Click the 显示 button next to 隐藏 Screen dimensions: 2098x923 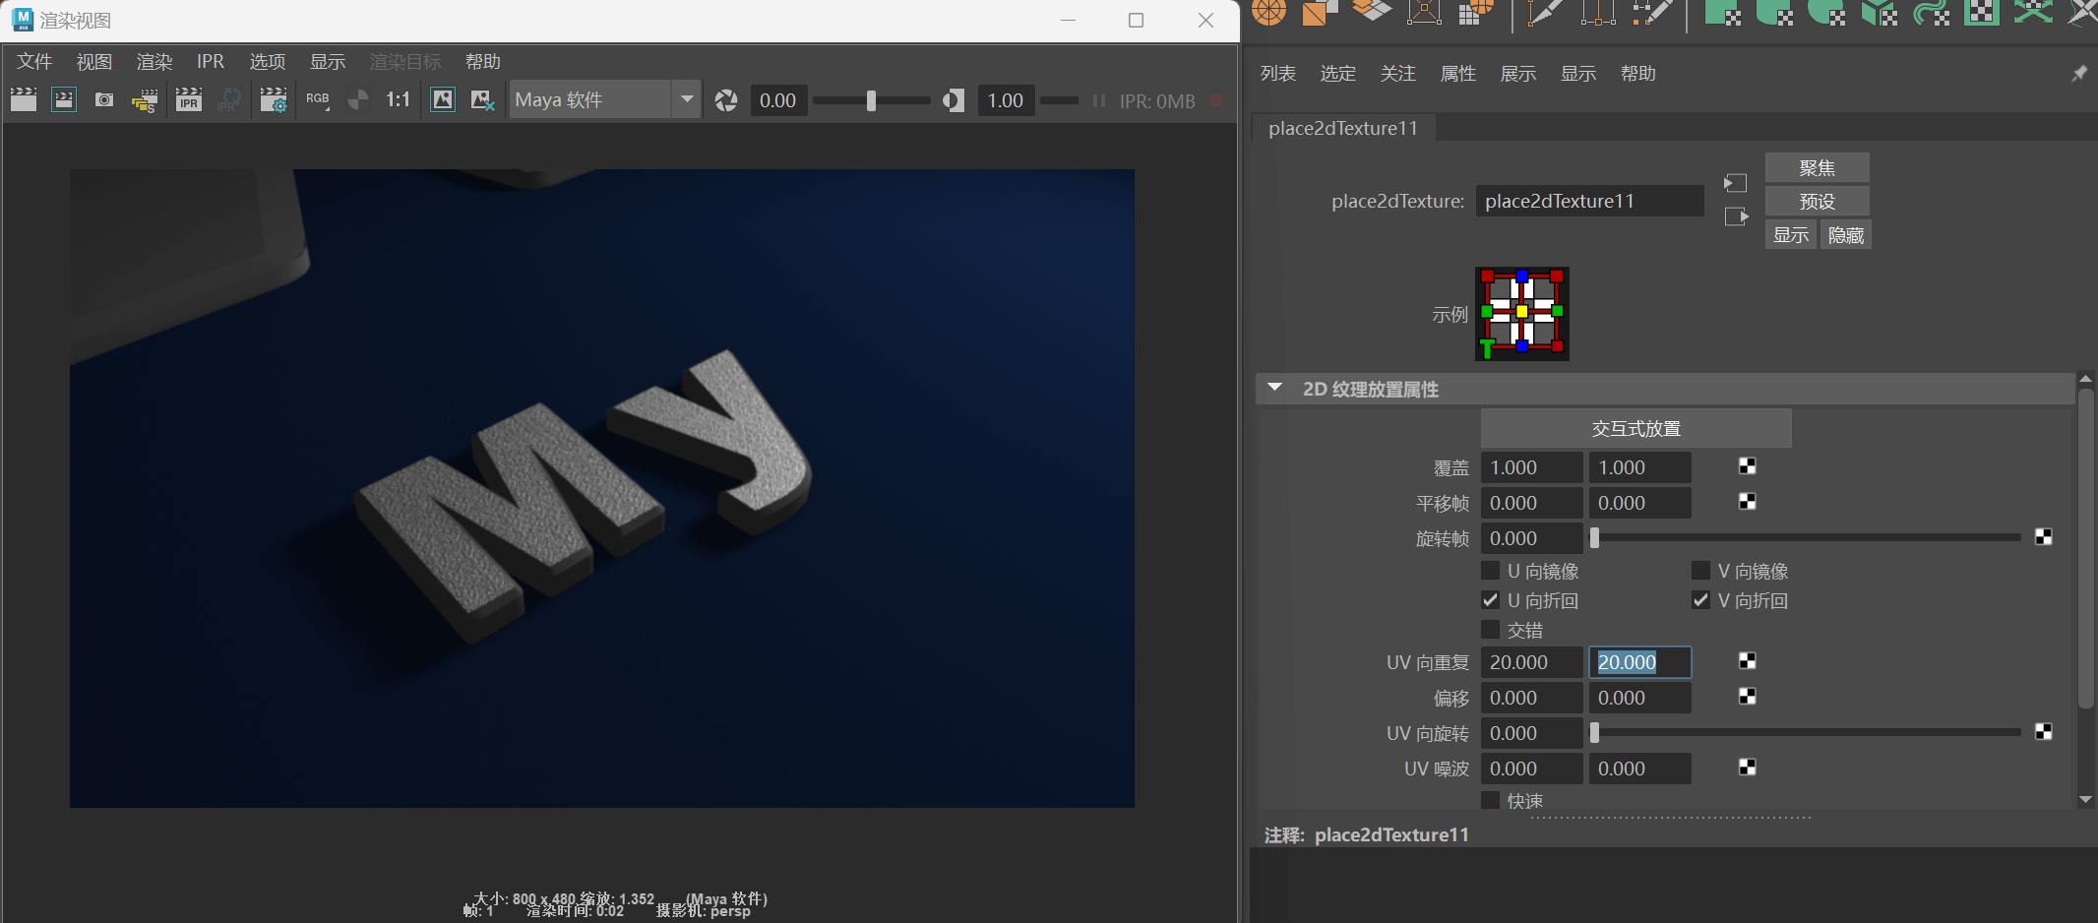[1791, 235]
